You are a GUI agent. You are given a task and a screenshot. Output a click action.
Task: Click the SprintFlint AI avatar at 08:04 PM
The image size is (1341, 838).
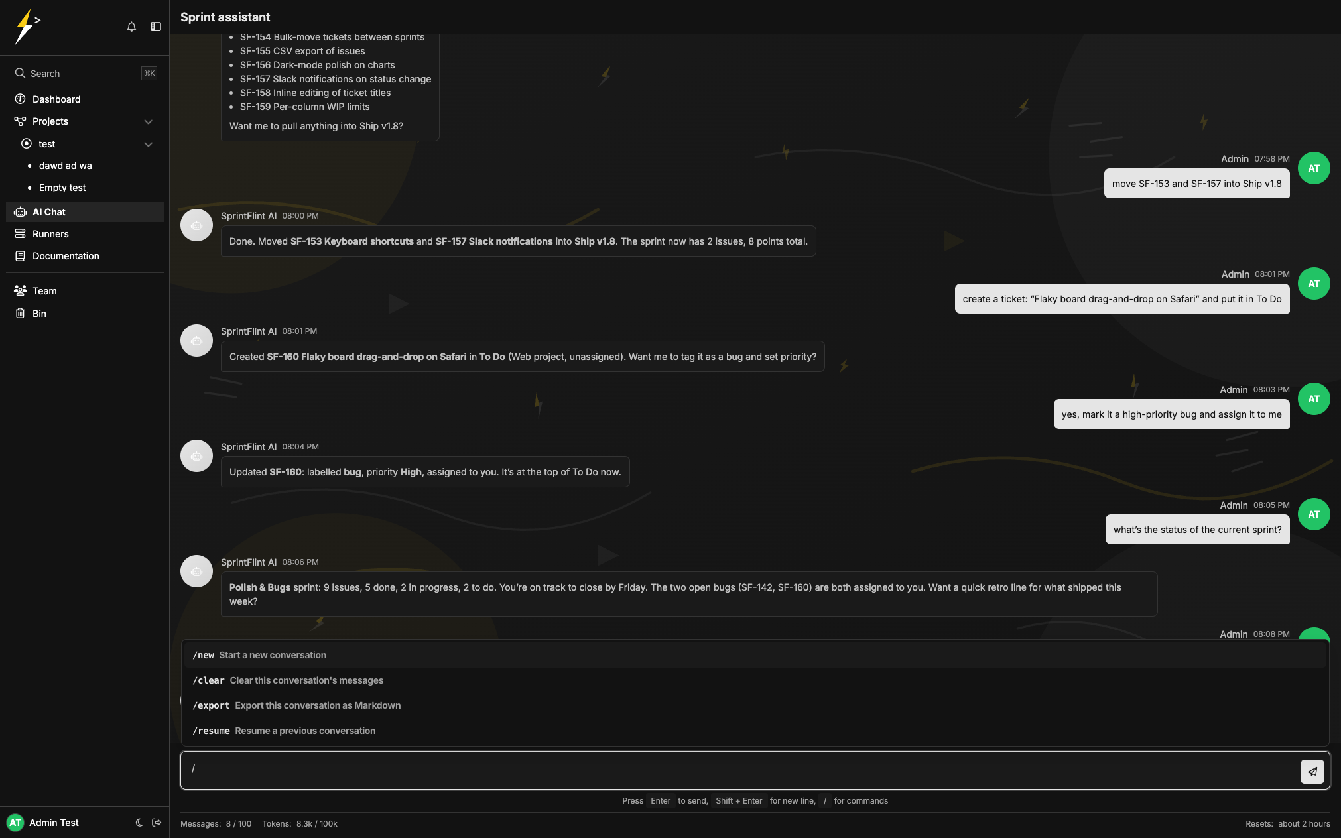coord(197,456)
